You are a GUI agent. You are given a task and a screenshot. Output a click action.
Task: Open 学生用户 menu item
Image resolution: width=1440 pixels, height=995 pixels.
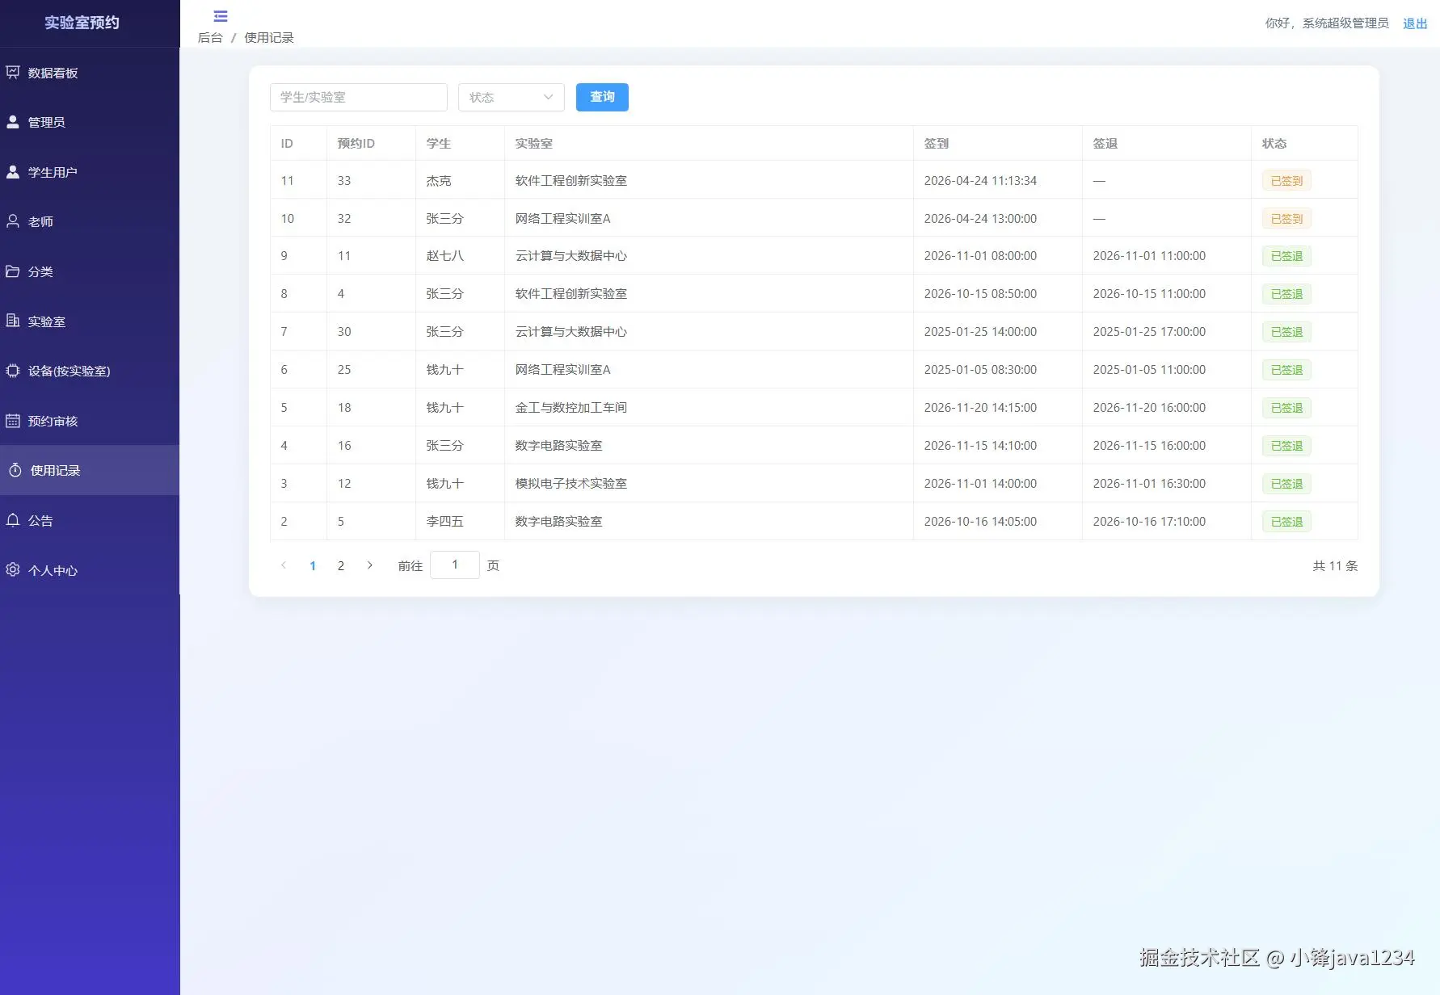tap(90, 172)
